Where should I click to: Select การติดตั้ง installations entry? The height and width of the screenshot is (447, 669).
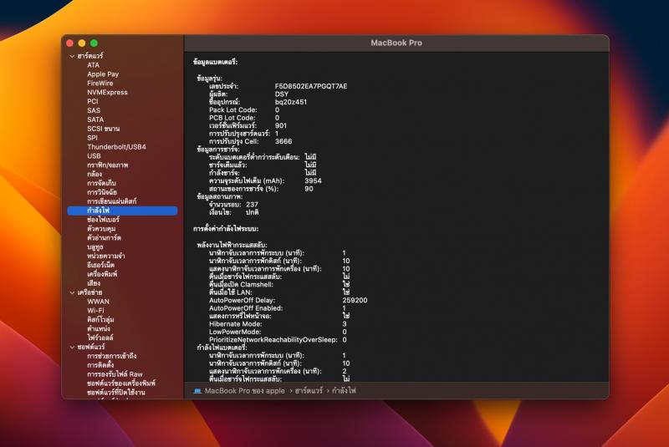pyautogui.click(x=100, y=365)
